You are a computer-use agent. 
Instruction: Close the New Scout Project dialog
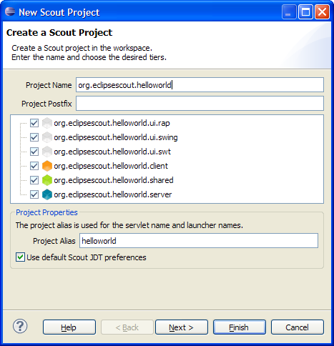coord(322,11)
